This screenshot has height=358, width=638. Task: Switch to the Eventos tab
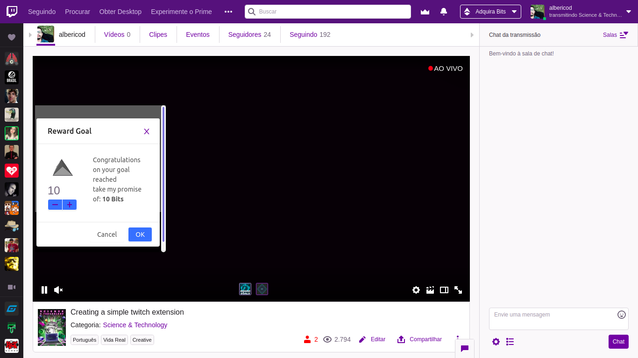pos(198,34)
